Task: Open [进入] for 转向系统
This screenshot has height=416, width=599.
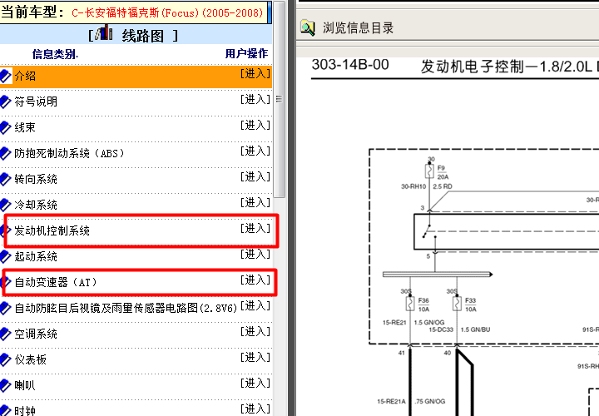Action: tap(255, 177)
